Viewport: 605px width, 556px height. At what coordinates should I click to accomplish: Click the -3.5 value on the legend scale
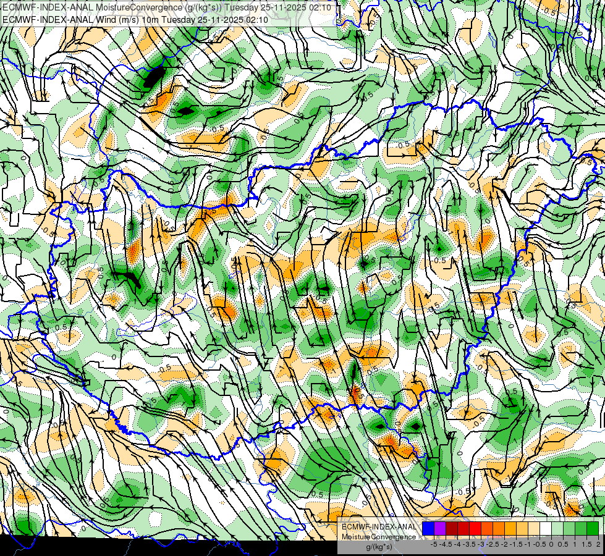[x=470, y=544]
